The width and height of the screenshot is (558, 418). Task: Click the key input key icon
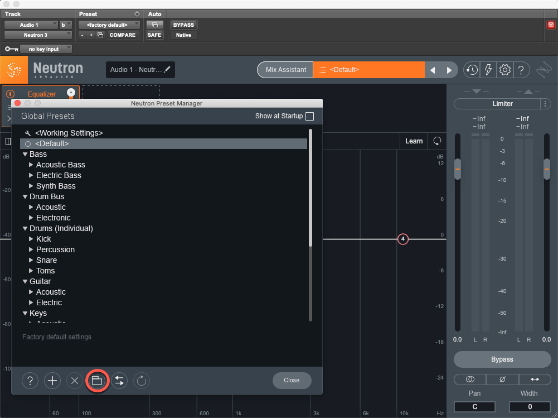[x=11, y=49]
